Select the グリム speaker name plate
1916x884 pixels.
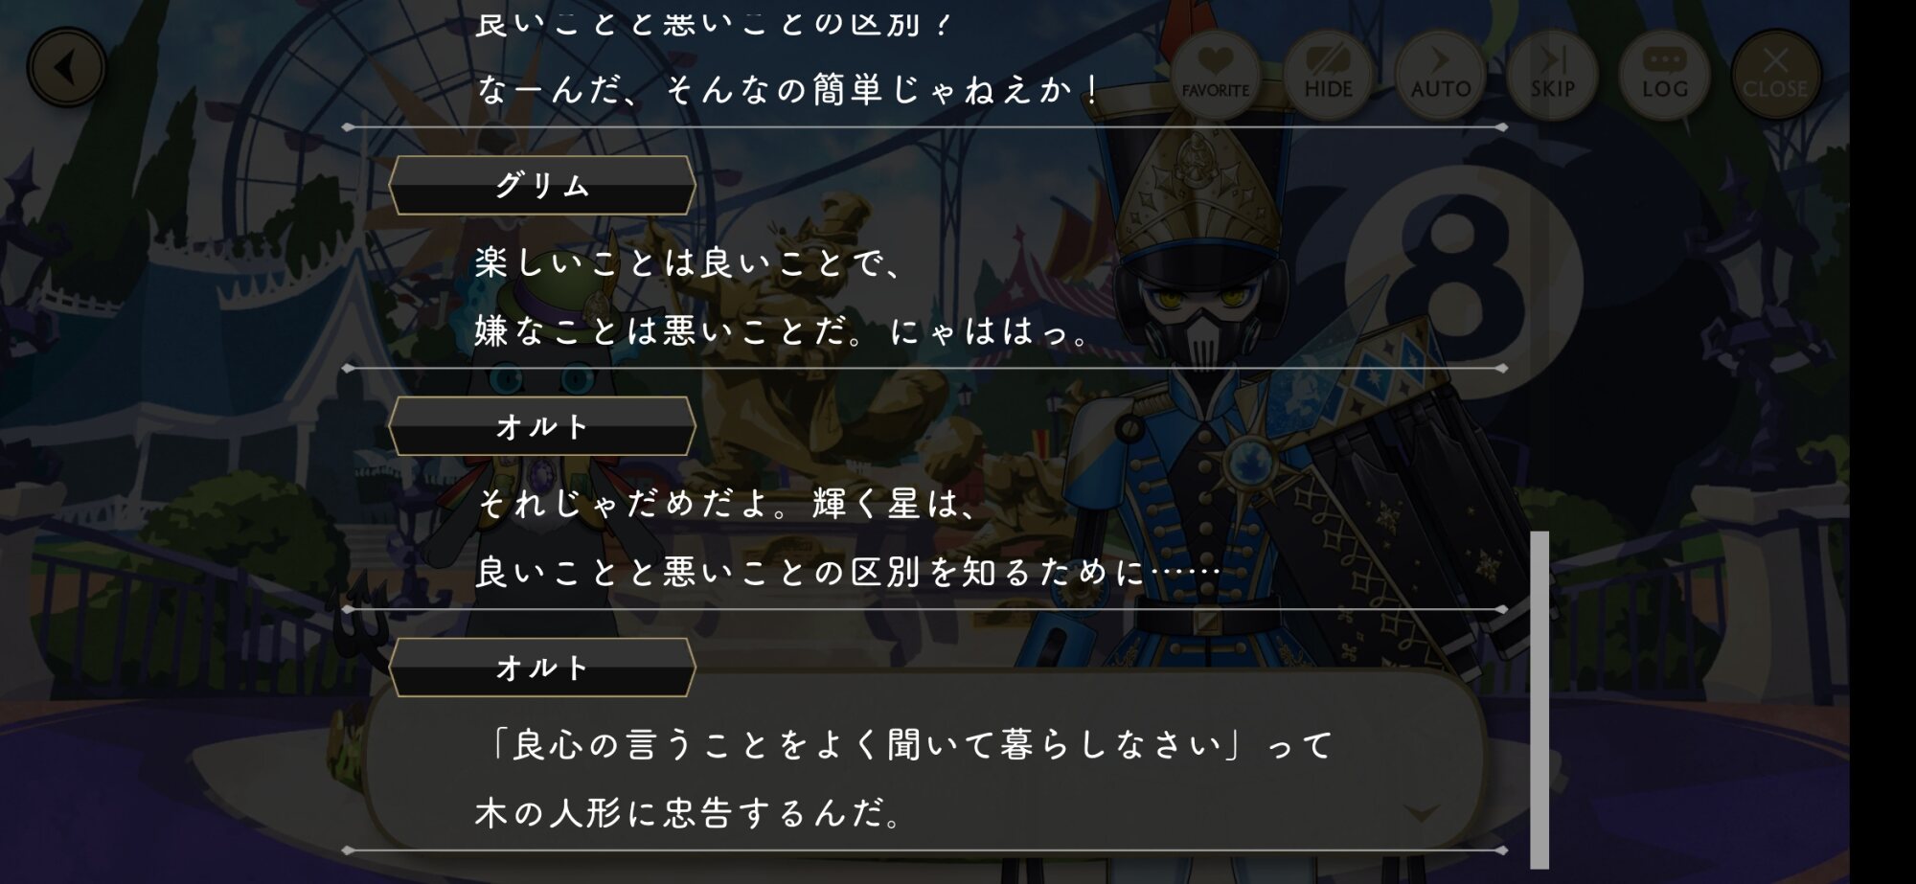[542, 185]
